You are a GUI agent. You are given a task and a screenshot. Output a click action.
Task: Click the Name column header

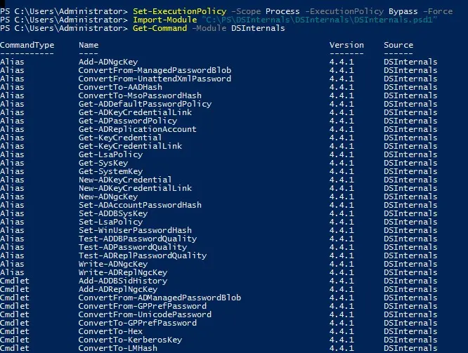(x=89, y=45)
